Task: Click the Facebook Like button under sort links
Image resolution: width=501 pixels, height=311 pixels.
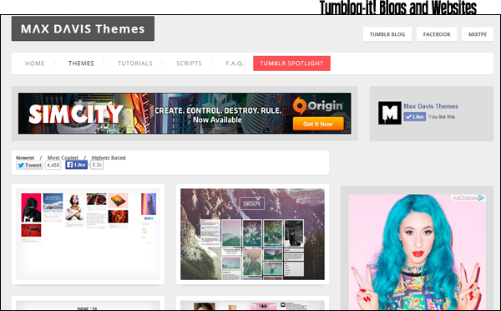Action: pyautogui.click(x=76, y=165)
